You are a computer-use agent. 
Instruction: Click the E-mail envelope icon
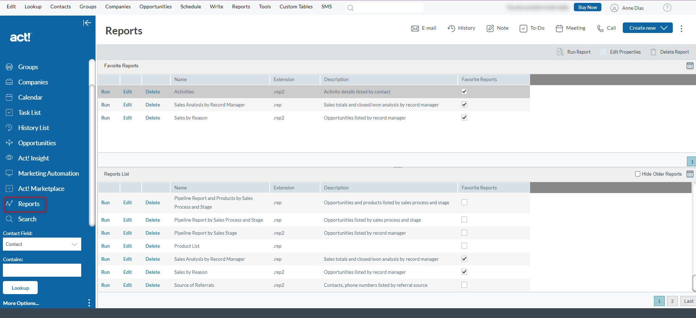[415, 28]
